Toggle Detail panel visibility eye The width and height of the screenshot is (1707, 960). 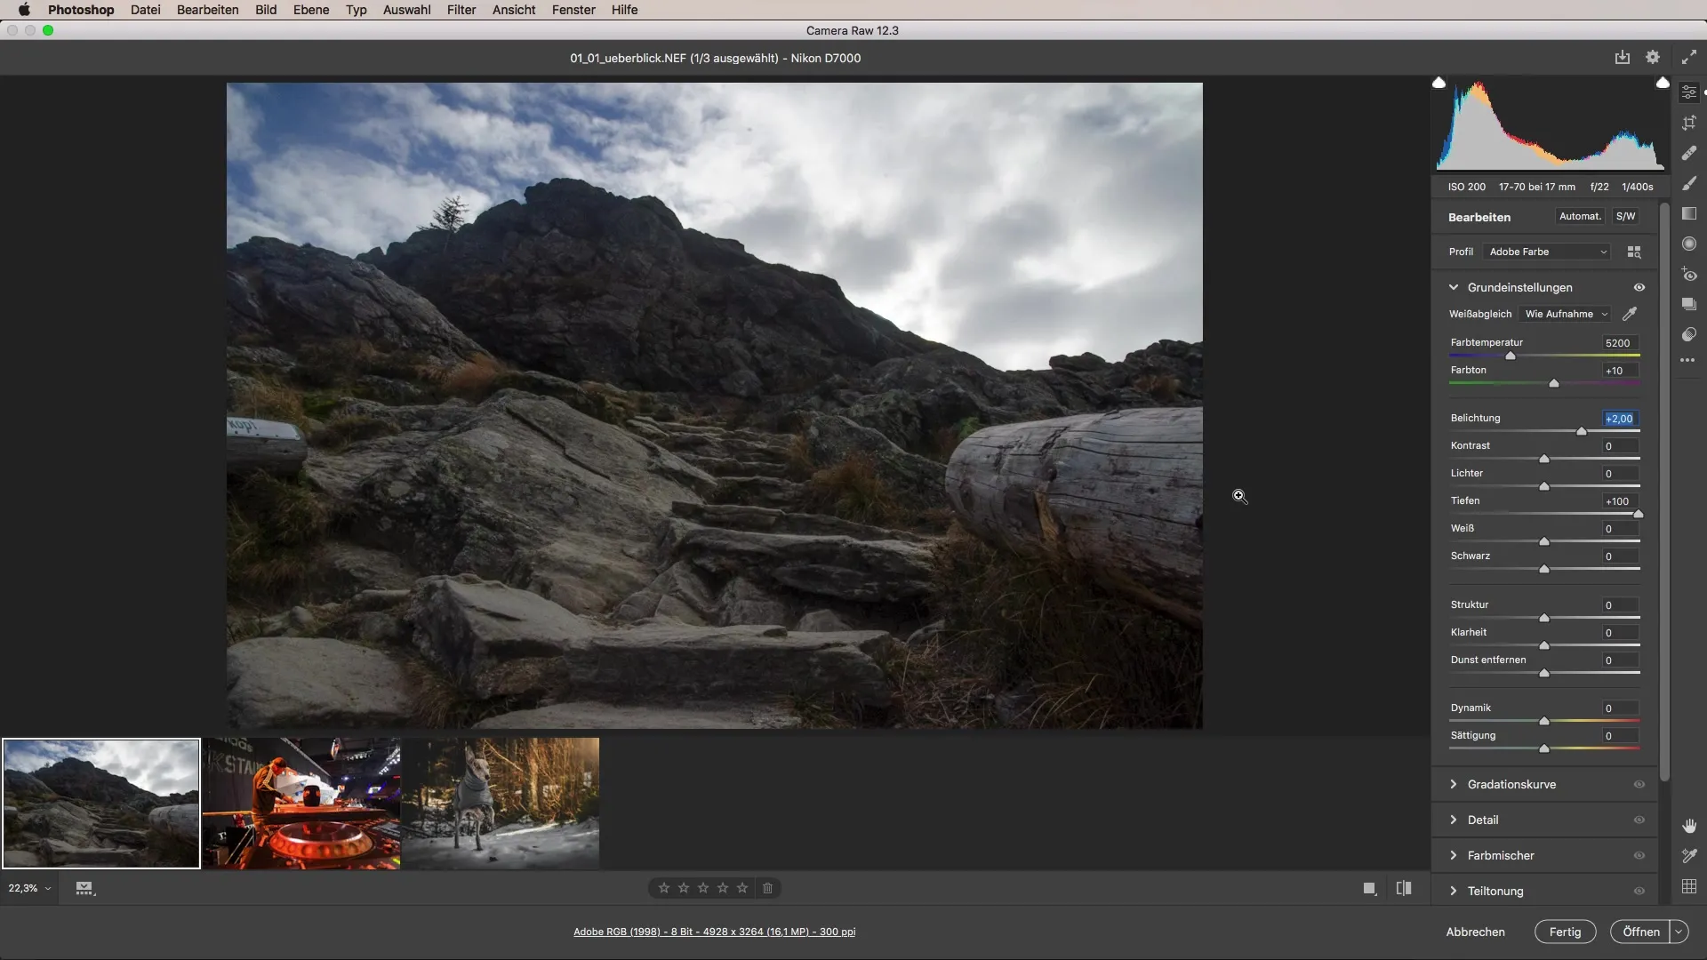[x=1639, y=820]
